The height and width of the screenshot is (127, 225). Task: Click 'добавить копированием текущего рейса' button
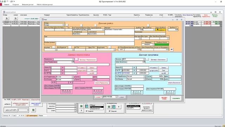pos(20,104)
